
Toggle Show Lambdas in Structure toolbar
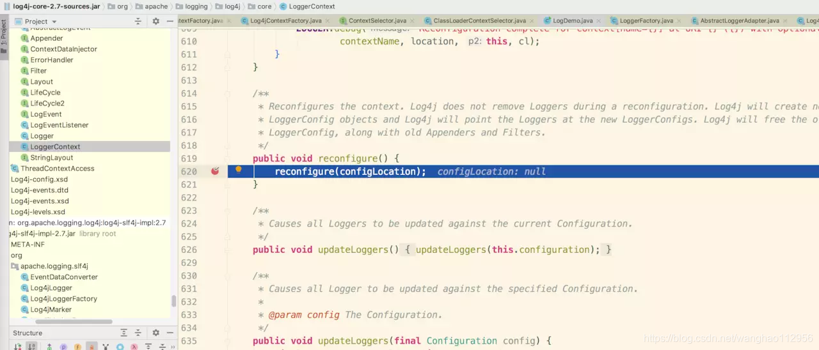134,347
